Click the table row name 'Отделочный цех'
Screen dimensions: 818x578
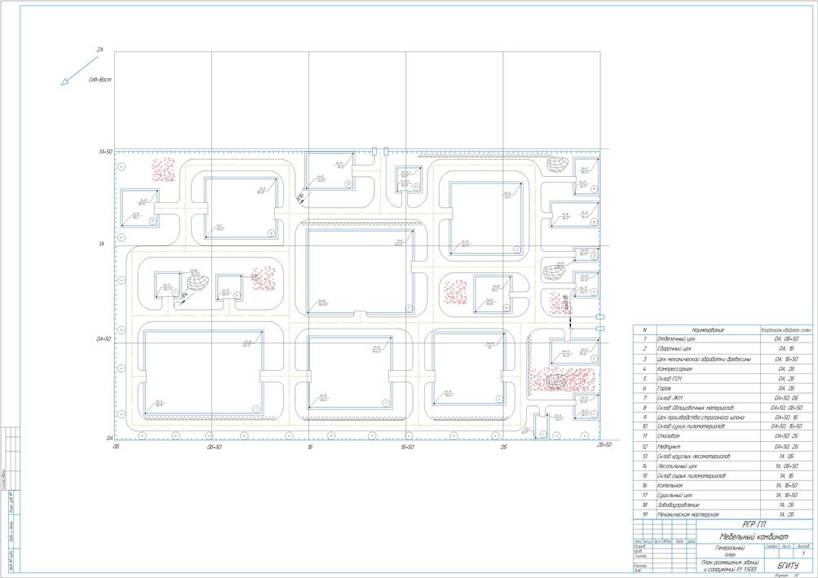[x=675, y=339]
